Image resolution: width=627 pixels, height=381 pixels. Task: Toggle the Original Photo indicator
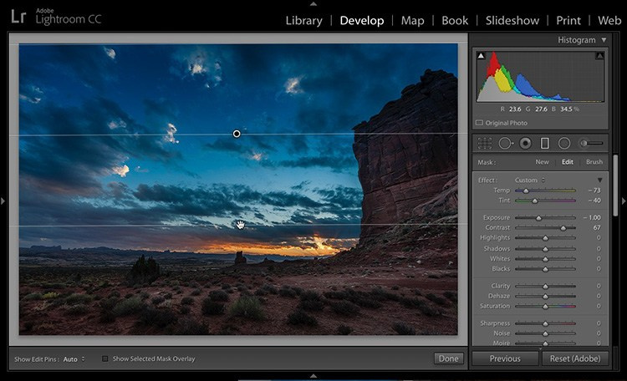(479, 122)
